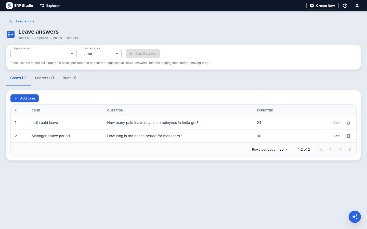Image resolution: width=367 pixels, height=229 pixels.
Task: Click expected value 90
Action: tap(259, 136)
